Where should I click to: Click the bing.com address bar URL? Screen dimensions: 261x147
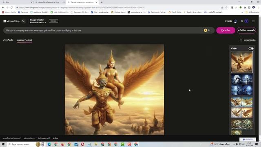point(82,7)
